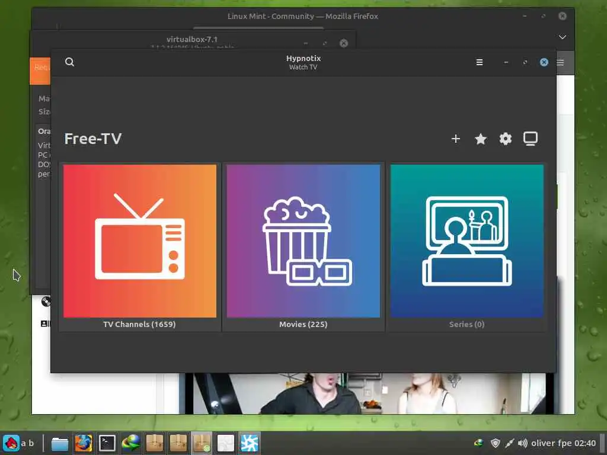Expand the Firefox tab list chevron

(x=563, y=37)
